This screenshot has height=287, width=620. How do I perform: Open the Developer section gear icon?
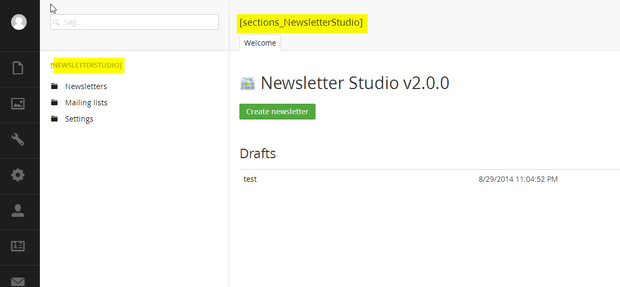pyautogui.click(x=18, y=174)
